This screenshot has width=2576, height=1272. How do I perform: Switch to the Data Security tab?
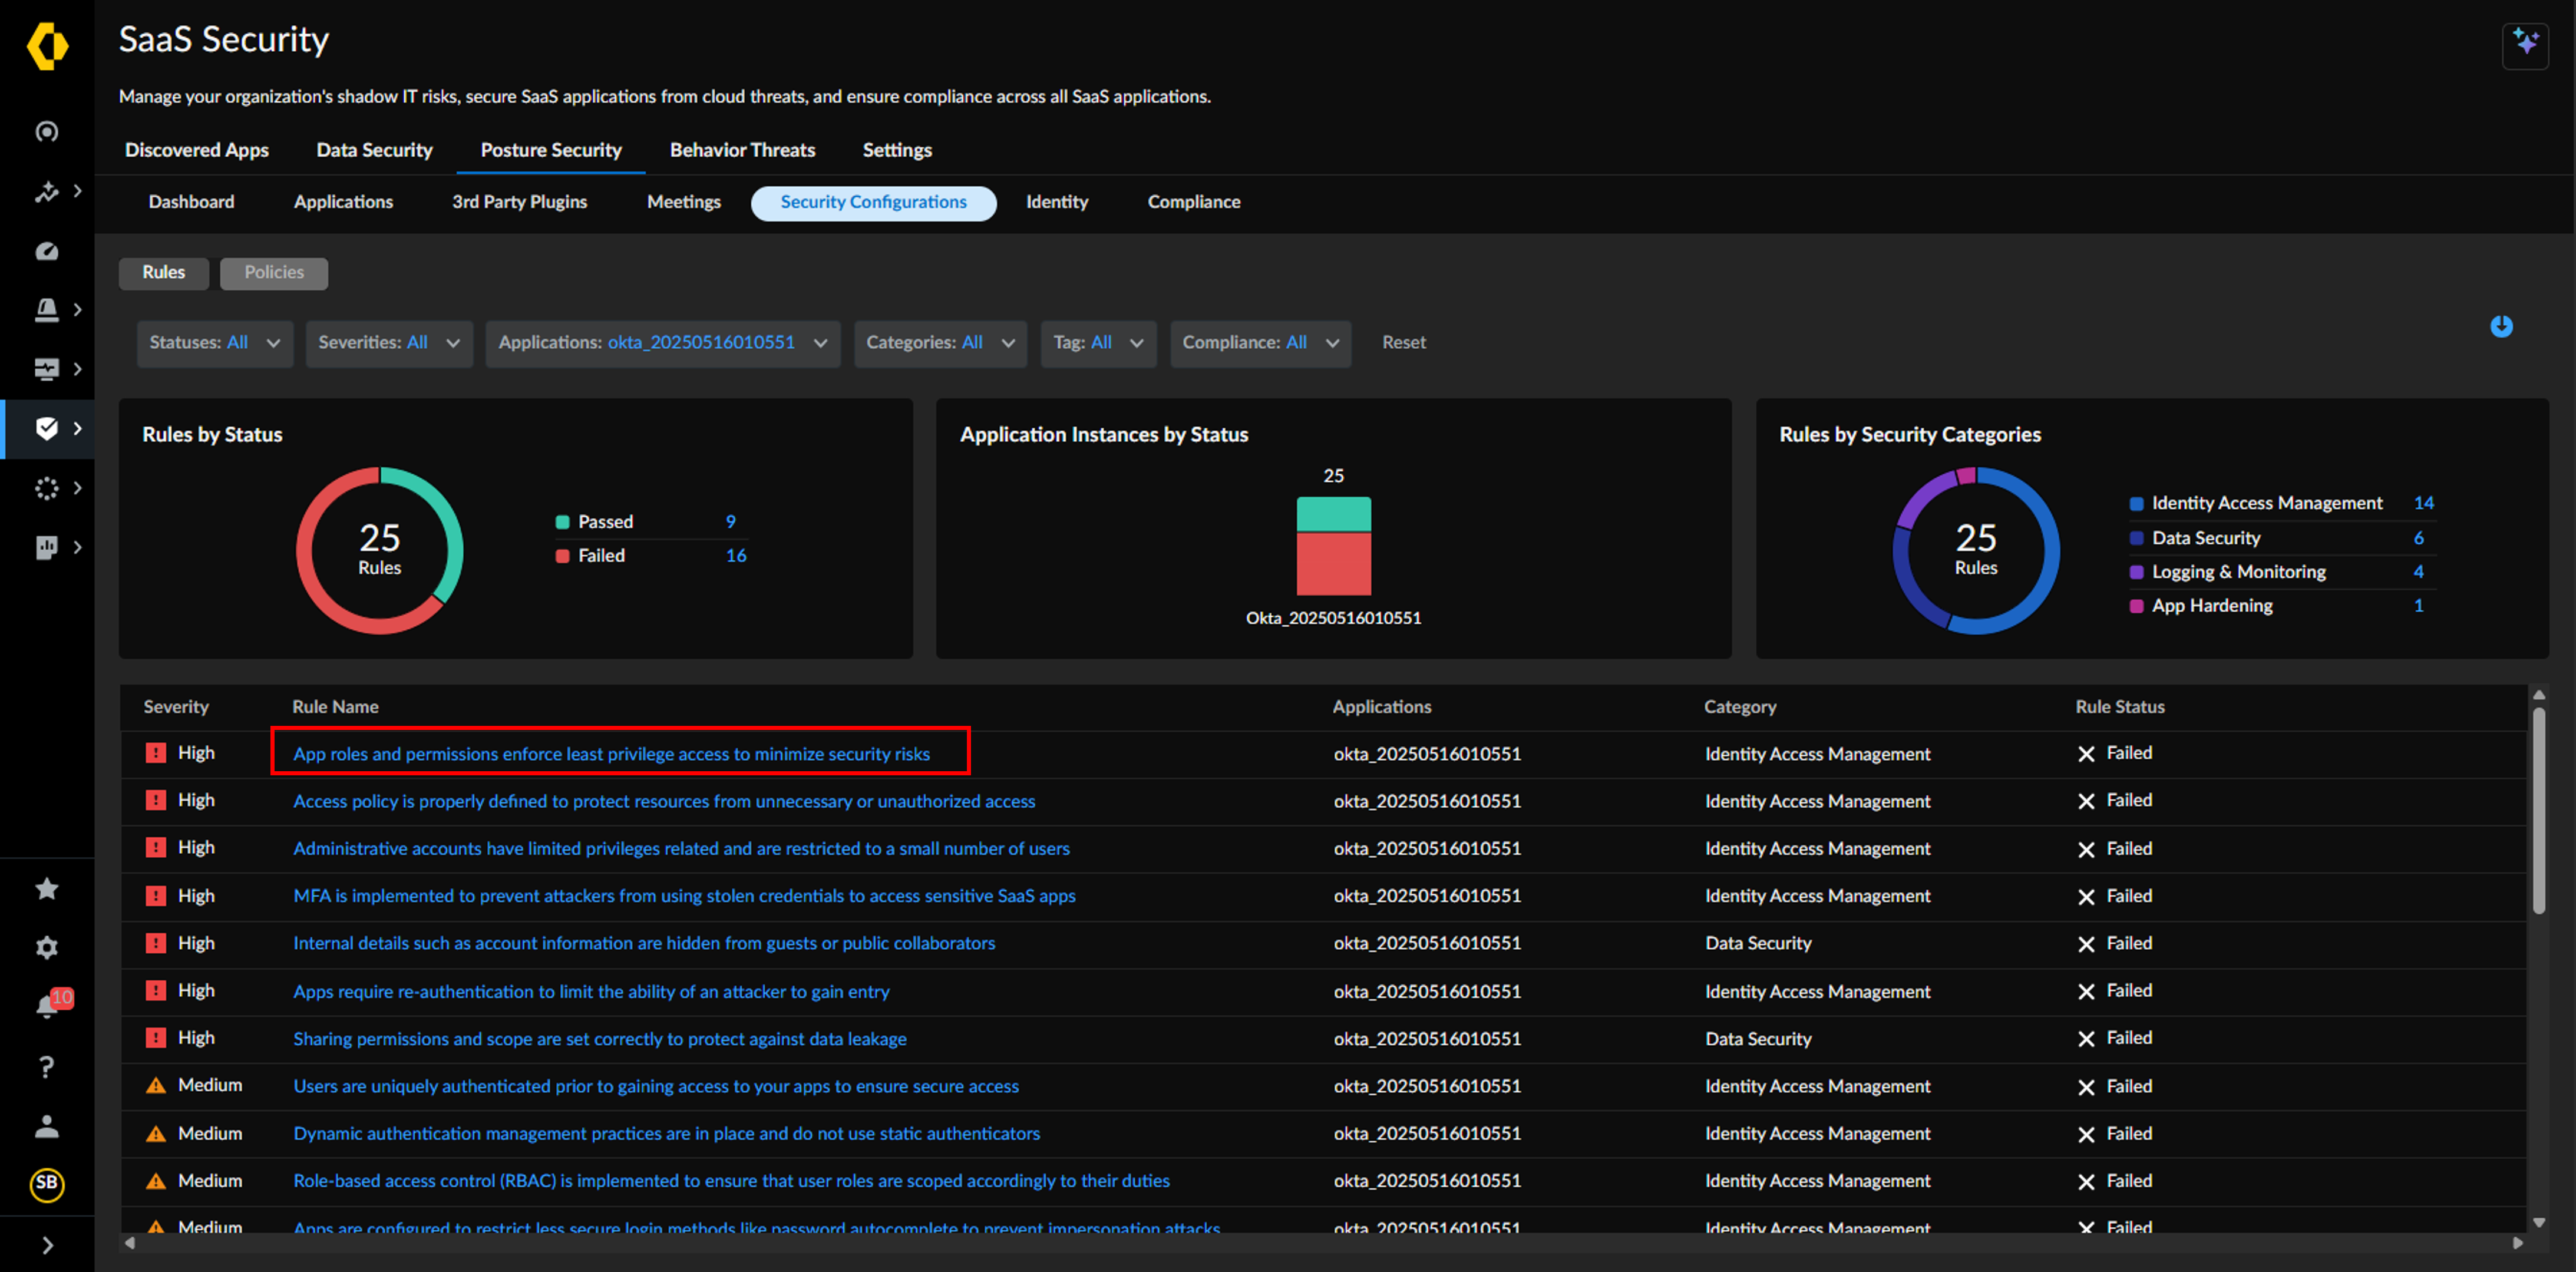point(375,150)
